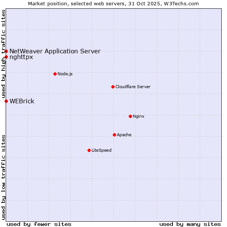Click the WEBrick text label

(22, 101)
